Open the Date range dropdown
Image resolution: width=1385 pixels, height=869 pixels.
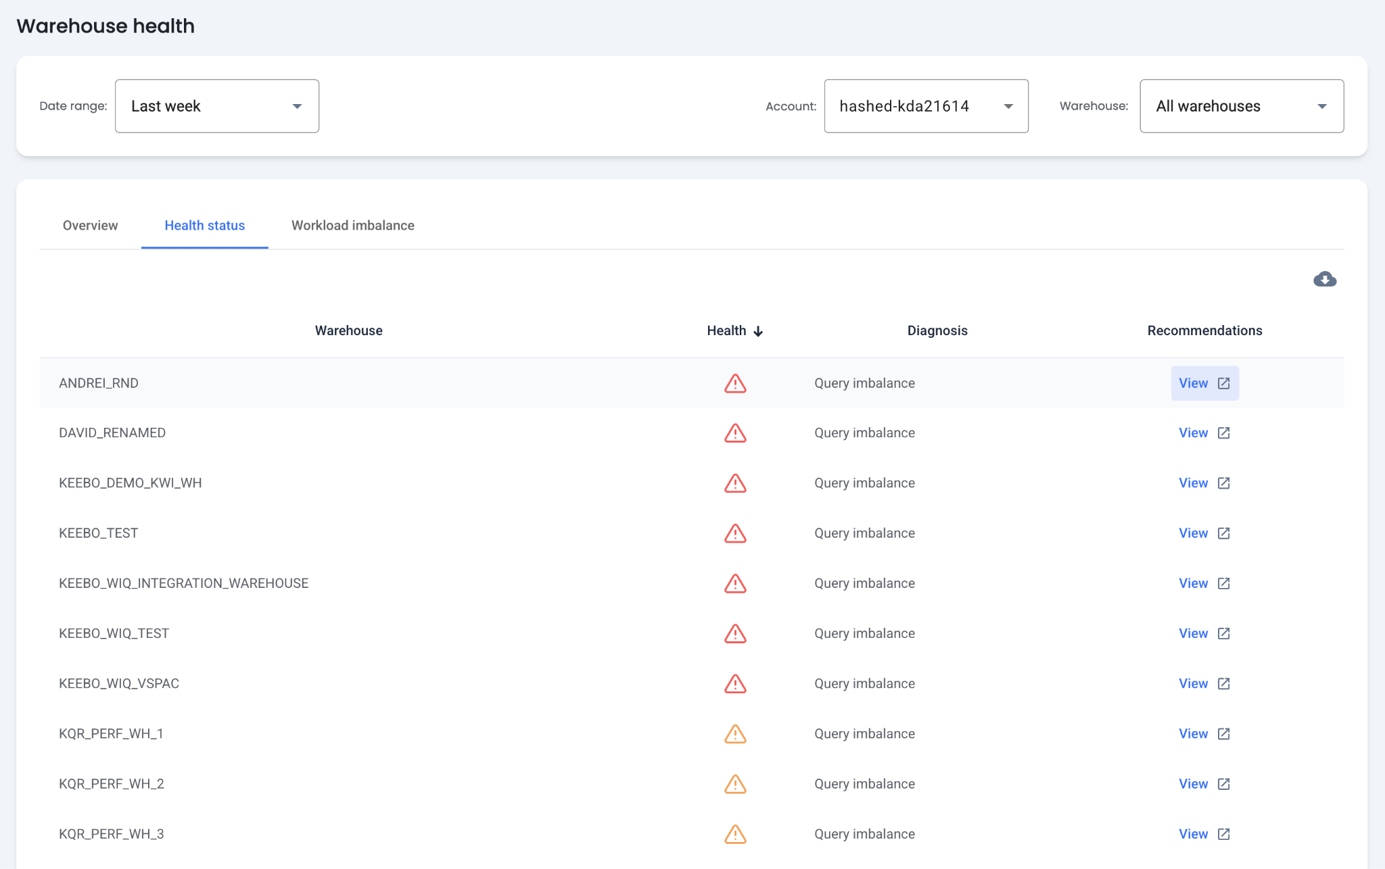tap(216, 106)
